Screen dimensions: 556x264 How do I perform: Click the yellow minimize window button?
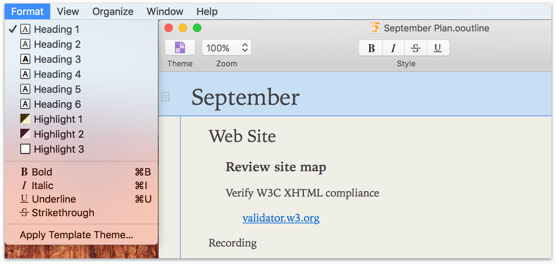point(183,28)
